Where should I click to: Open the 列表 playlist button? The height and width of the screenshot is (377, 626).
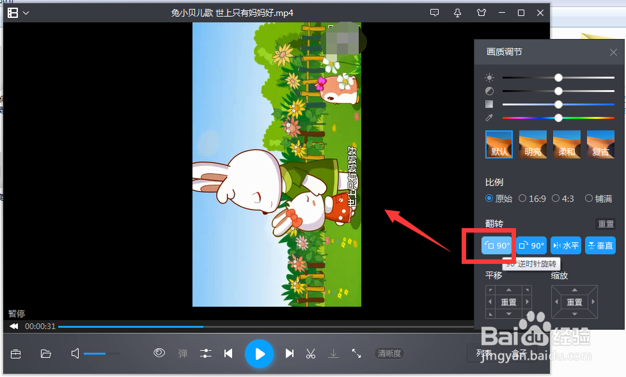pyautogui.click(x=484, y=353)
